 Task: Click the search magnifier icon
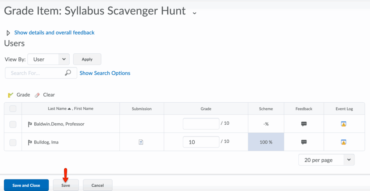(x=68, y=73)
